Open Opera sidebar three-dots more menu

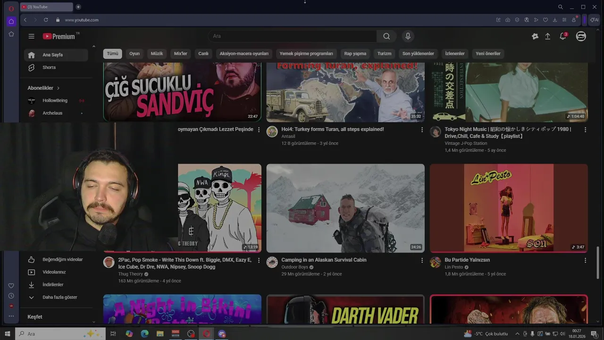[x=11, y=316]
